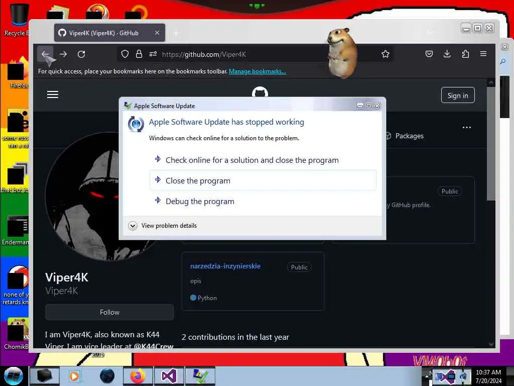The image size is (514, 386).
Task: Reload the GitHub page
Action: click(x=81, y=54)
